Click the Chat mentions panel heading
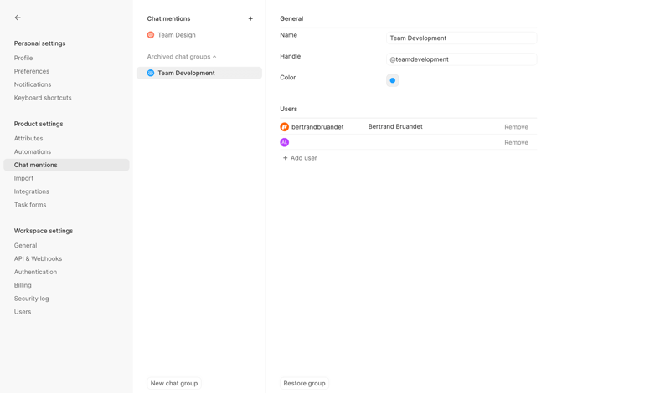This screenshot has height=393, width=670. tap(169, 18)
